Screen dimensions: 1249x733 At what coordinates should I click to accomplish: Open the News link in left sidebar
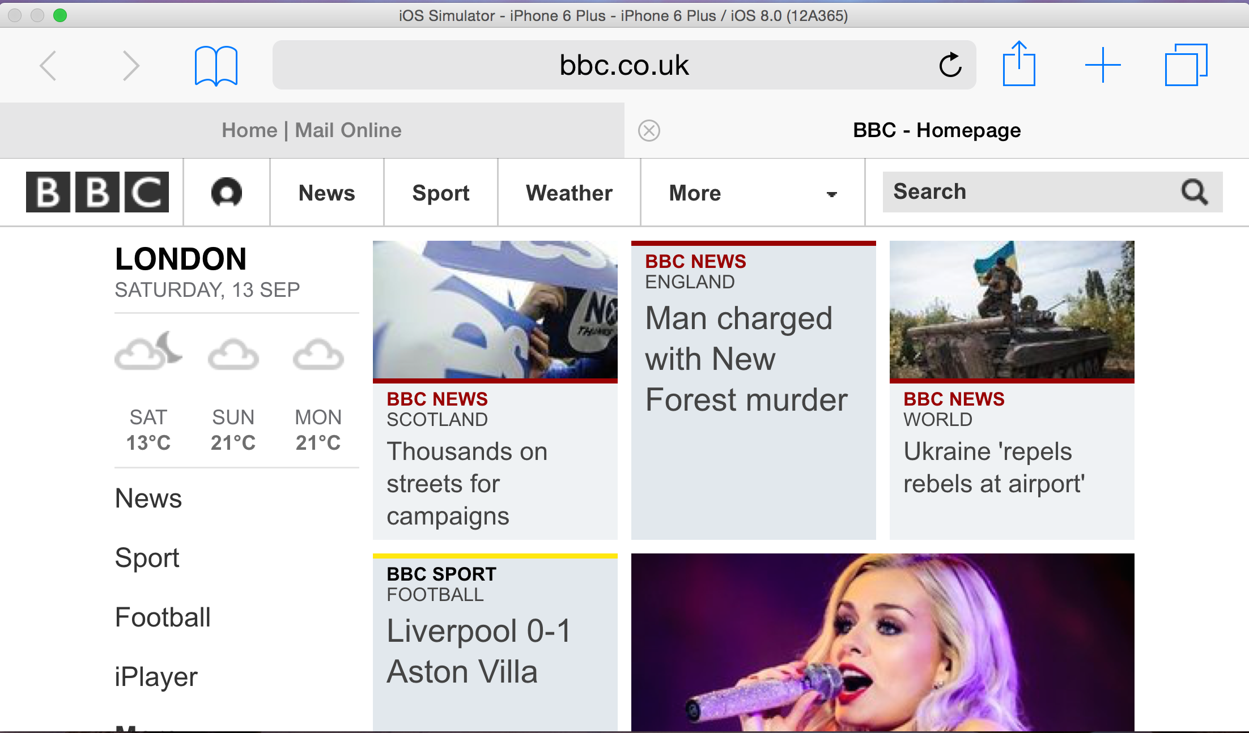pos(148,498)
